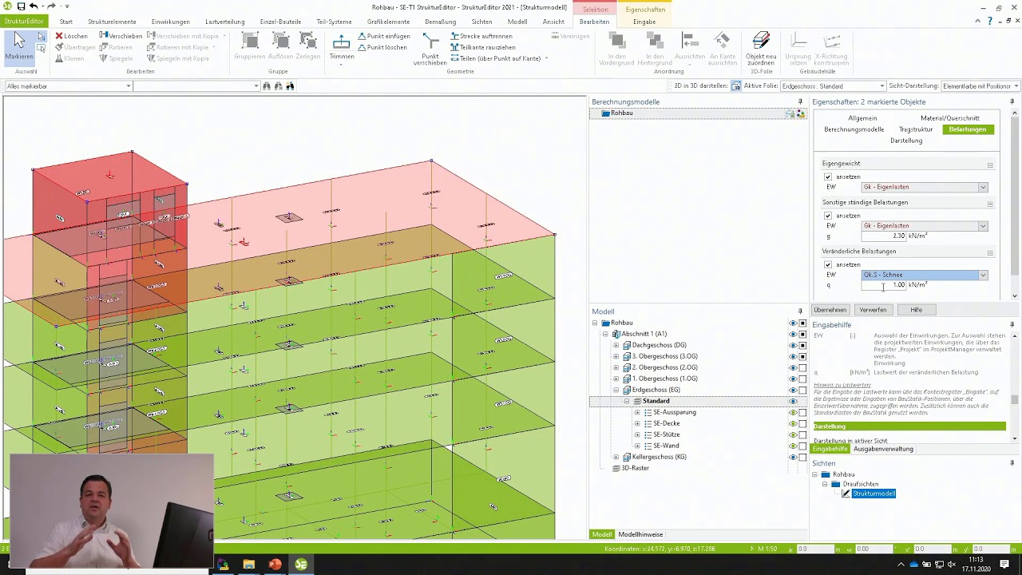Activate the Punkt verschieben tool

(430, 49)
